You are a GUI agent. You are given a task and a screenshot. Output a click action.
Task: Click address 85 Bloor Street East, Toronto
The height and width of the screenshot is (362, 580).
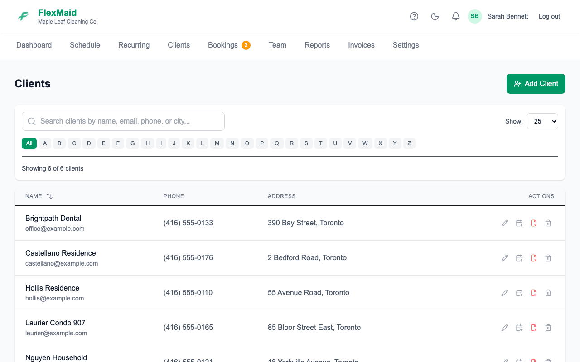(314, 328)
